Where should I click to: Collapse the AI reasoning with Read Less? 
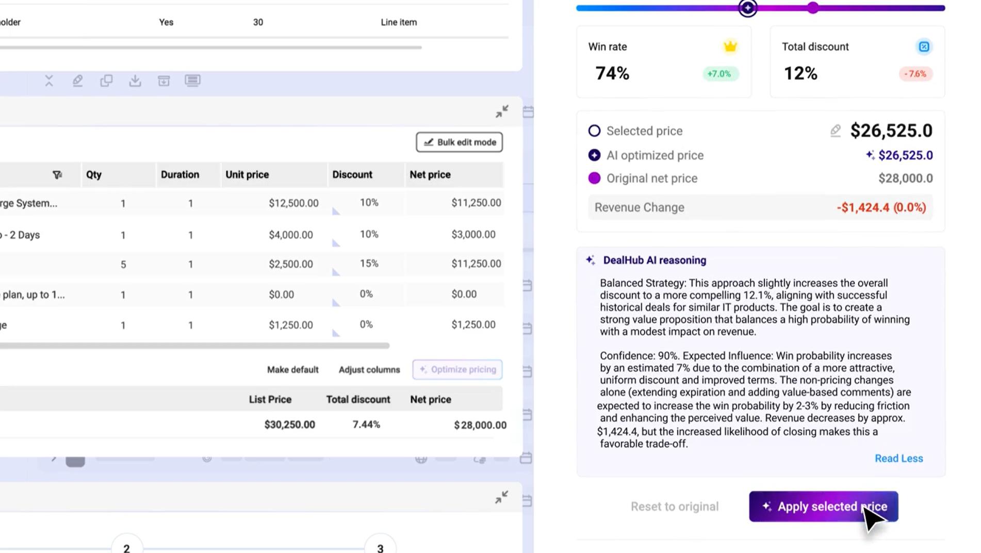point(898,458)
